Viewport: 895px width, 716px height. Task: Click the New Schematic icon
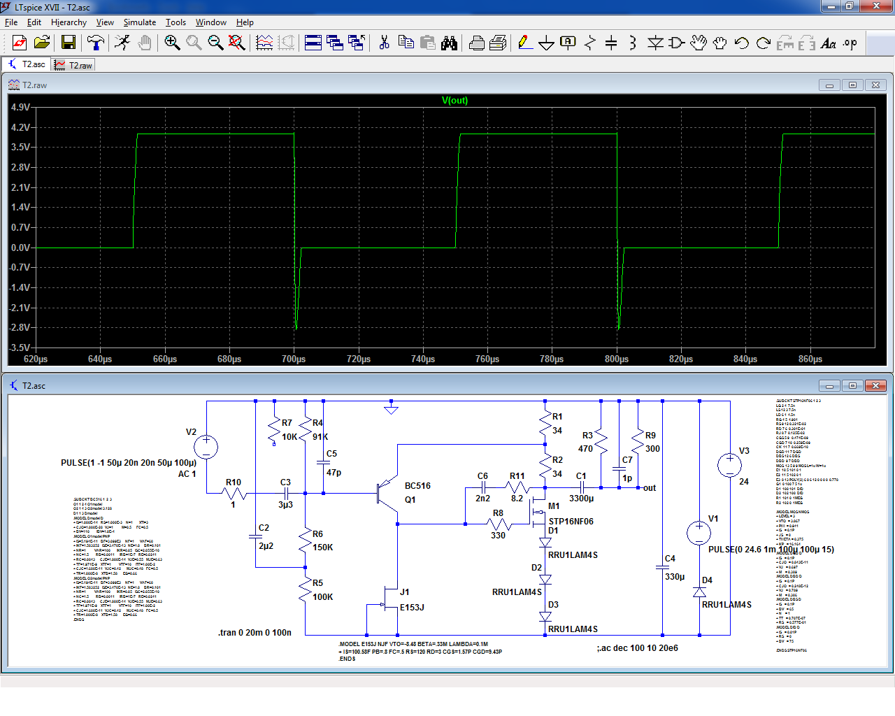[20, 43]
